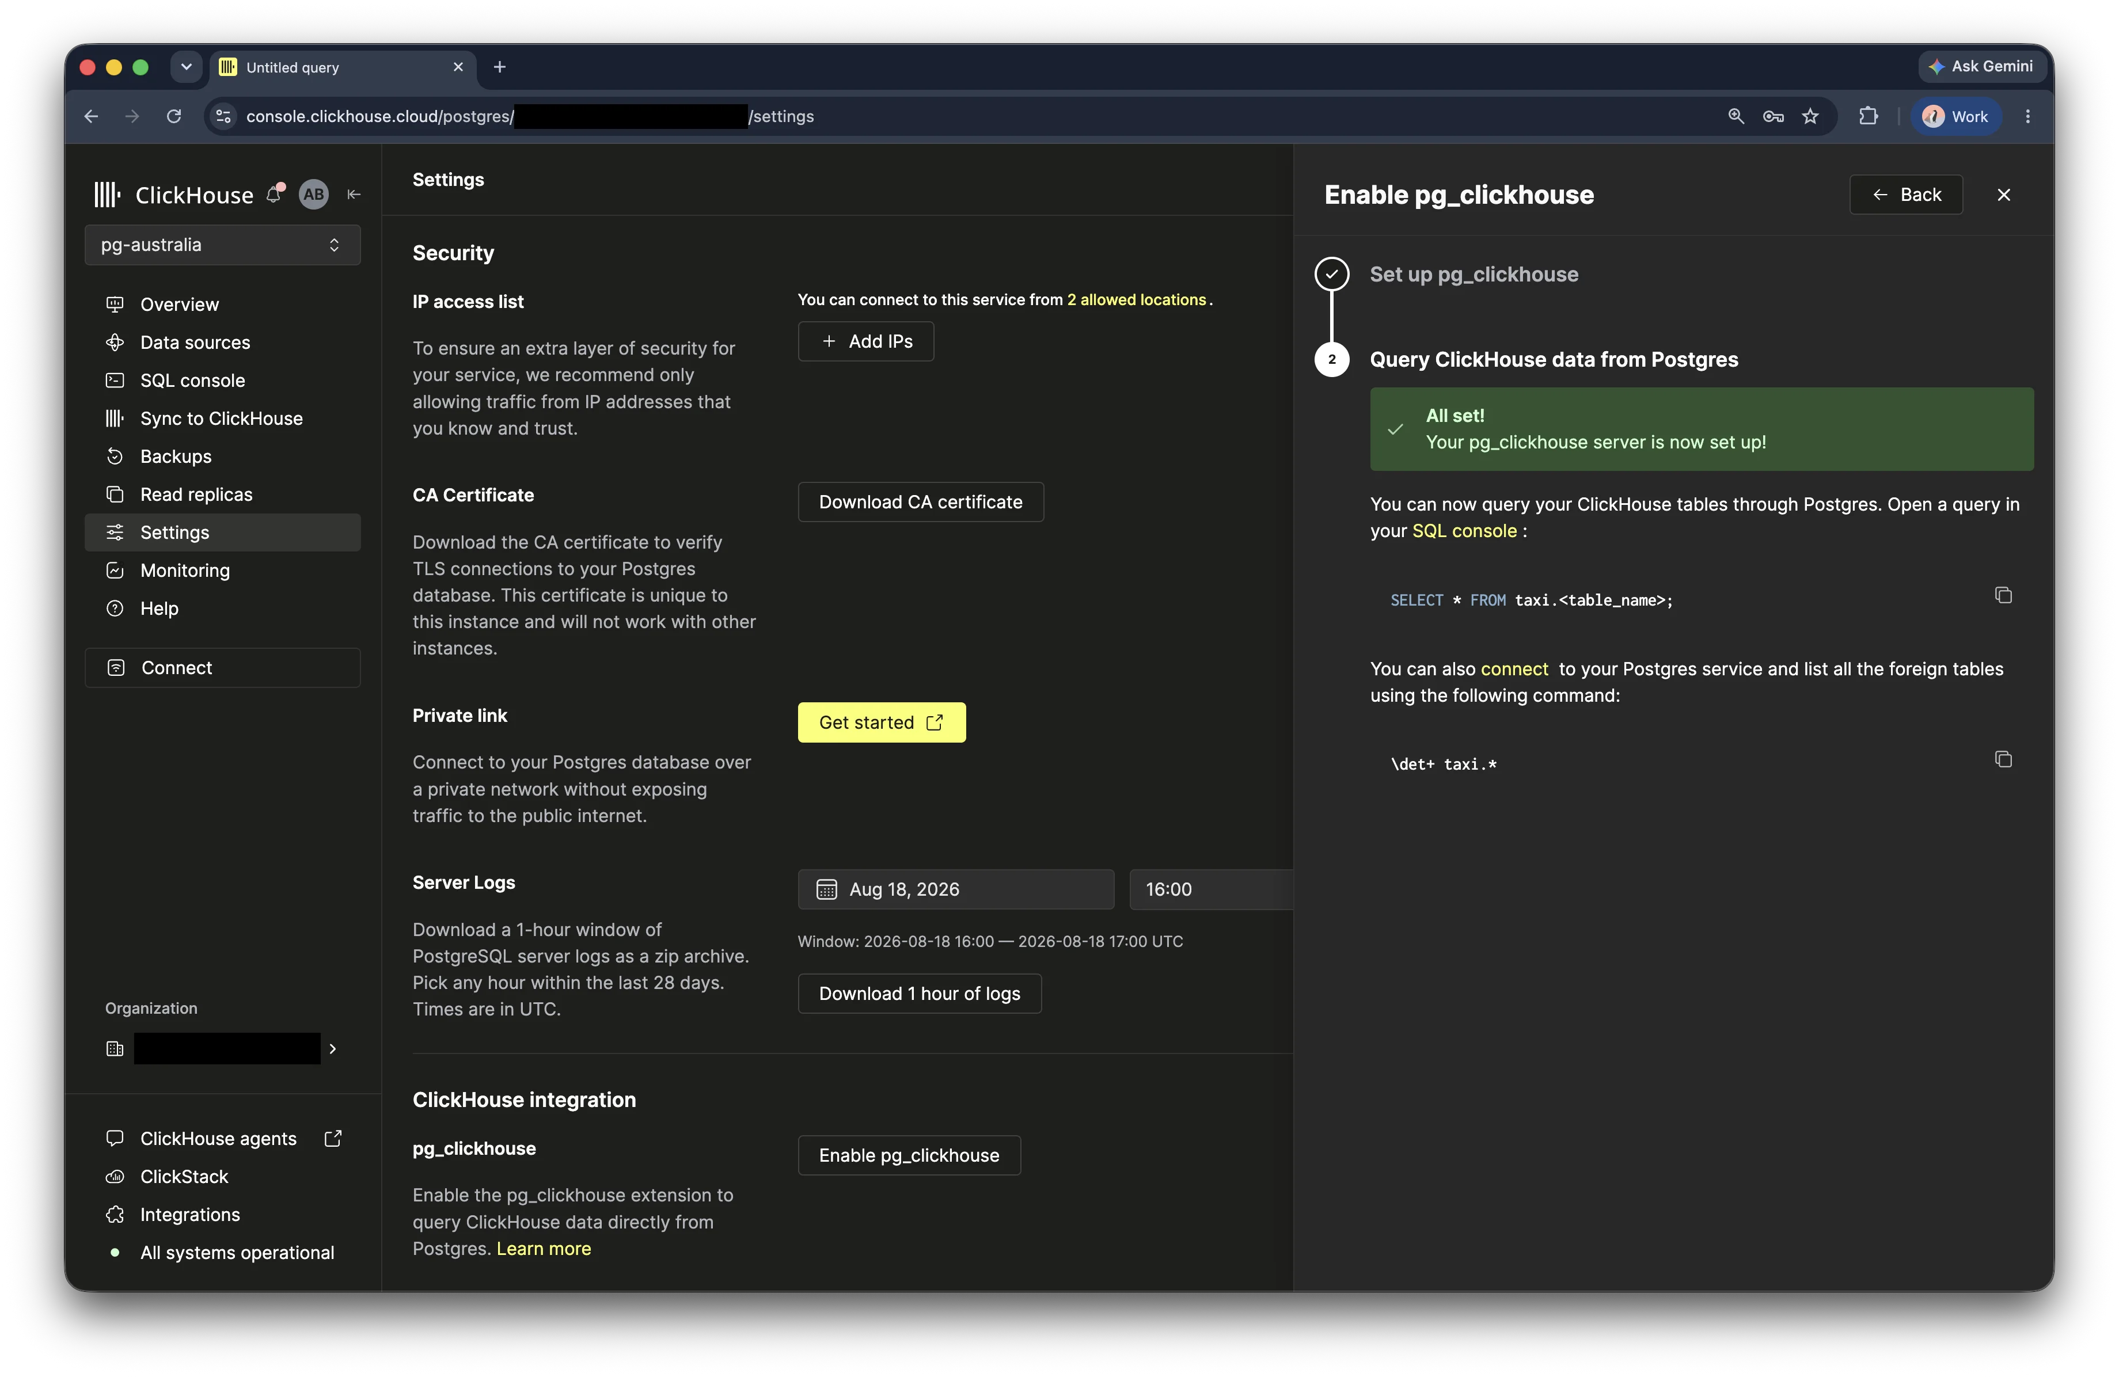Click Get started for Private link
The height and width of the screenshot is (1377, 2119).
(882, 723)
